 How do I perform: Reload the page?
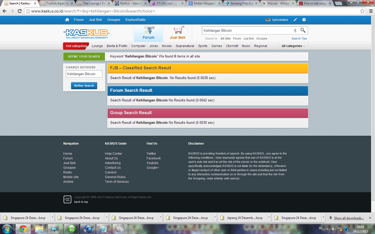[20, 11]
